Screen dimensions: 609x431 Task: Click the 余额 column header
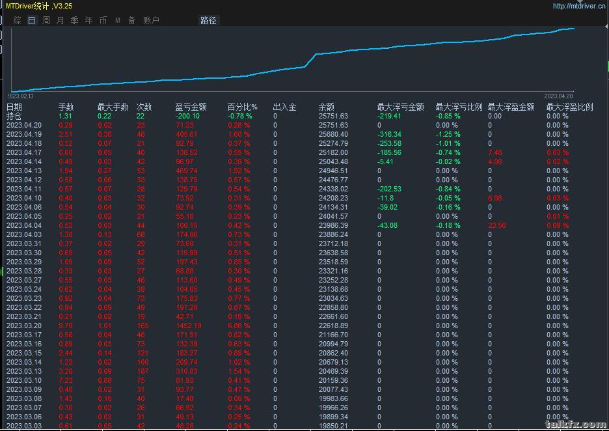(326, 107)
